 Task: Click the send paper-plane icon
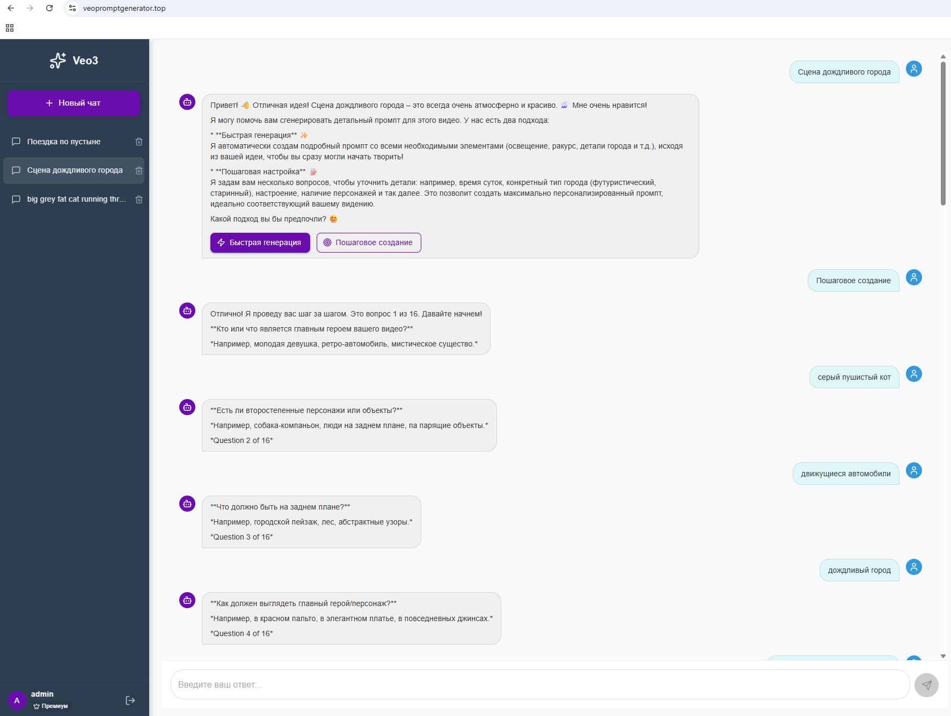(927, 685)
